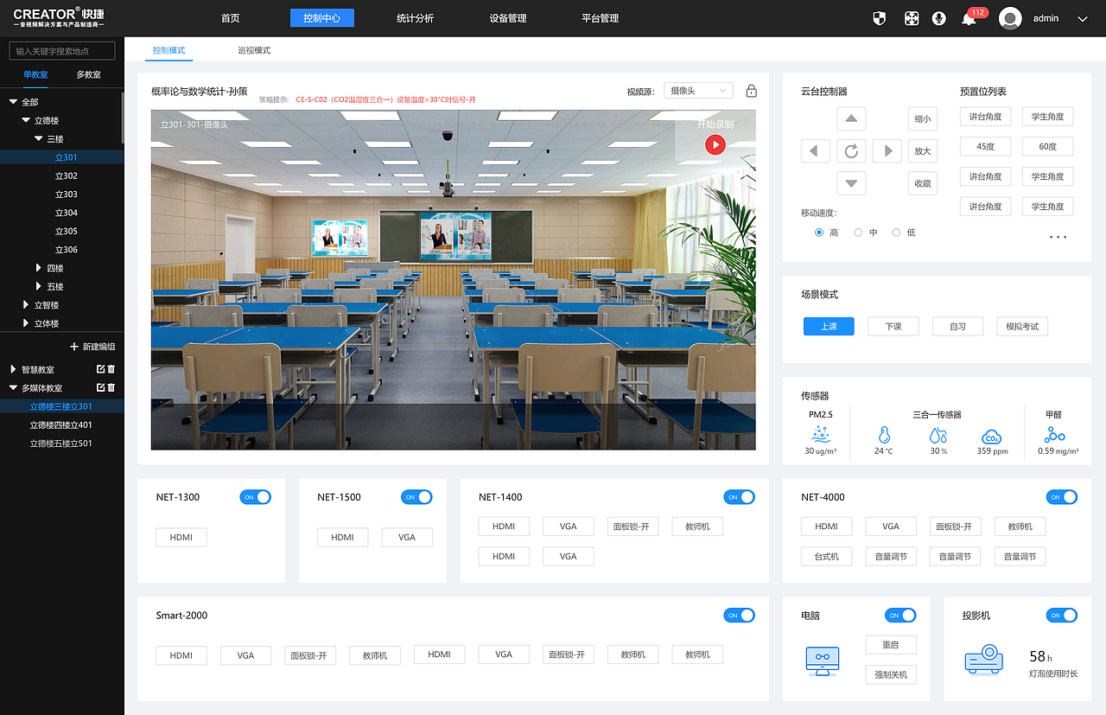Click the microphone icon in header
The height and width of the screenshot is (715, 1106).
pos(939,18)
